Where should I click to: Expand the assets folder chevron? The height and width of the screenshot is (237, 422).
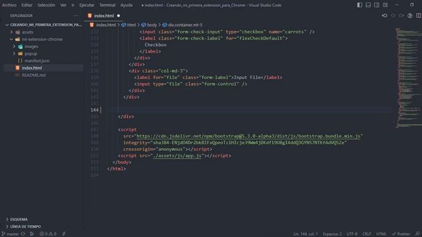(11, 32)
